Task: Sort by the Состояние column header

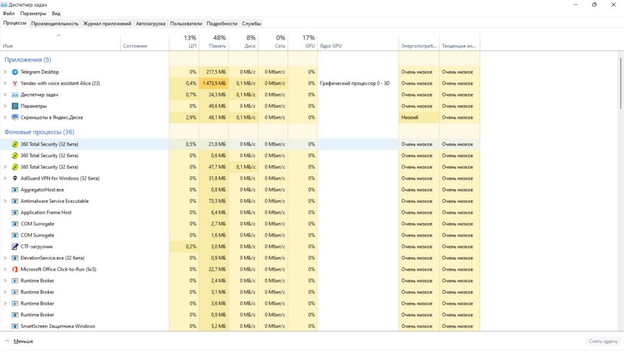Action: tap(145, 42)
